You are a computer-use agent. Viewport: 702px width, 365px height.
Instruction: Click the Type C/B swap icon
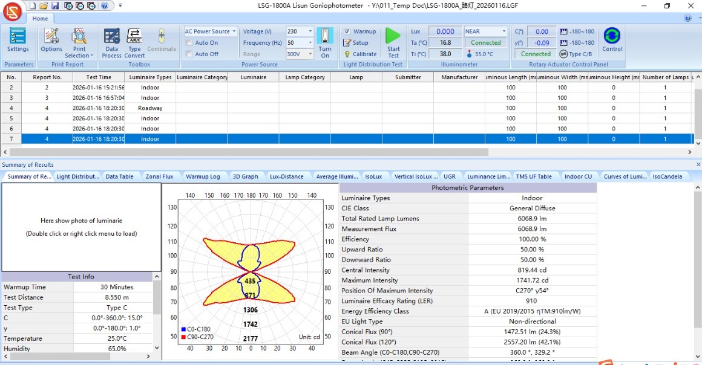pyautogui.click(x=563, y=54)
